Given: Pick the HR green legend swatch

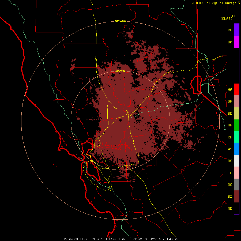Looking at the screenshot, I should click(x=236, y=125).
